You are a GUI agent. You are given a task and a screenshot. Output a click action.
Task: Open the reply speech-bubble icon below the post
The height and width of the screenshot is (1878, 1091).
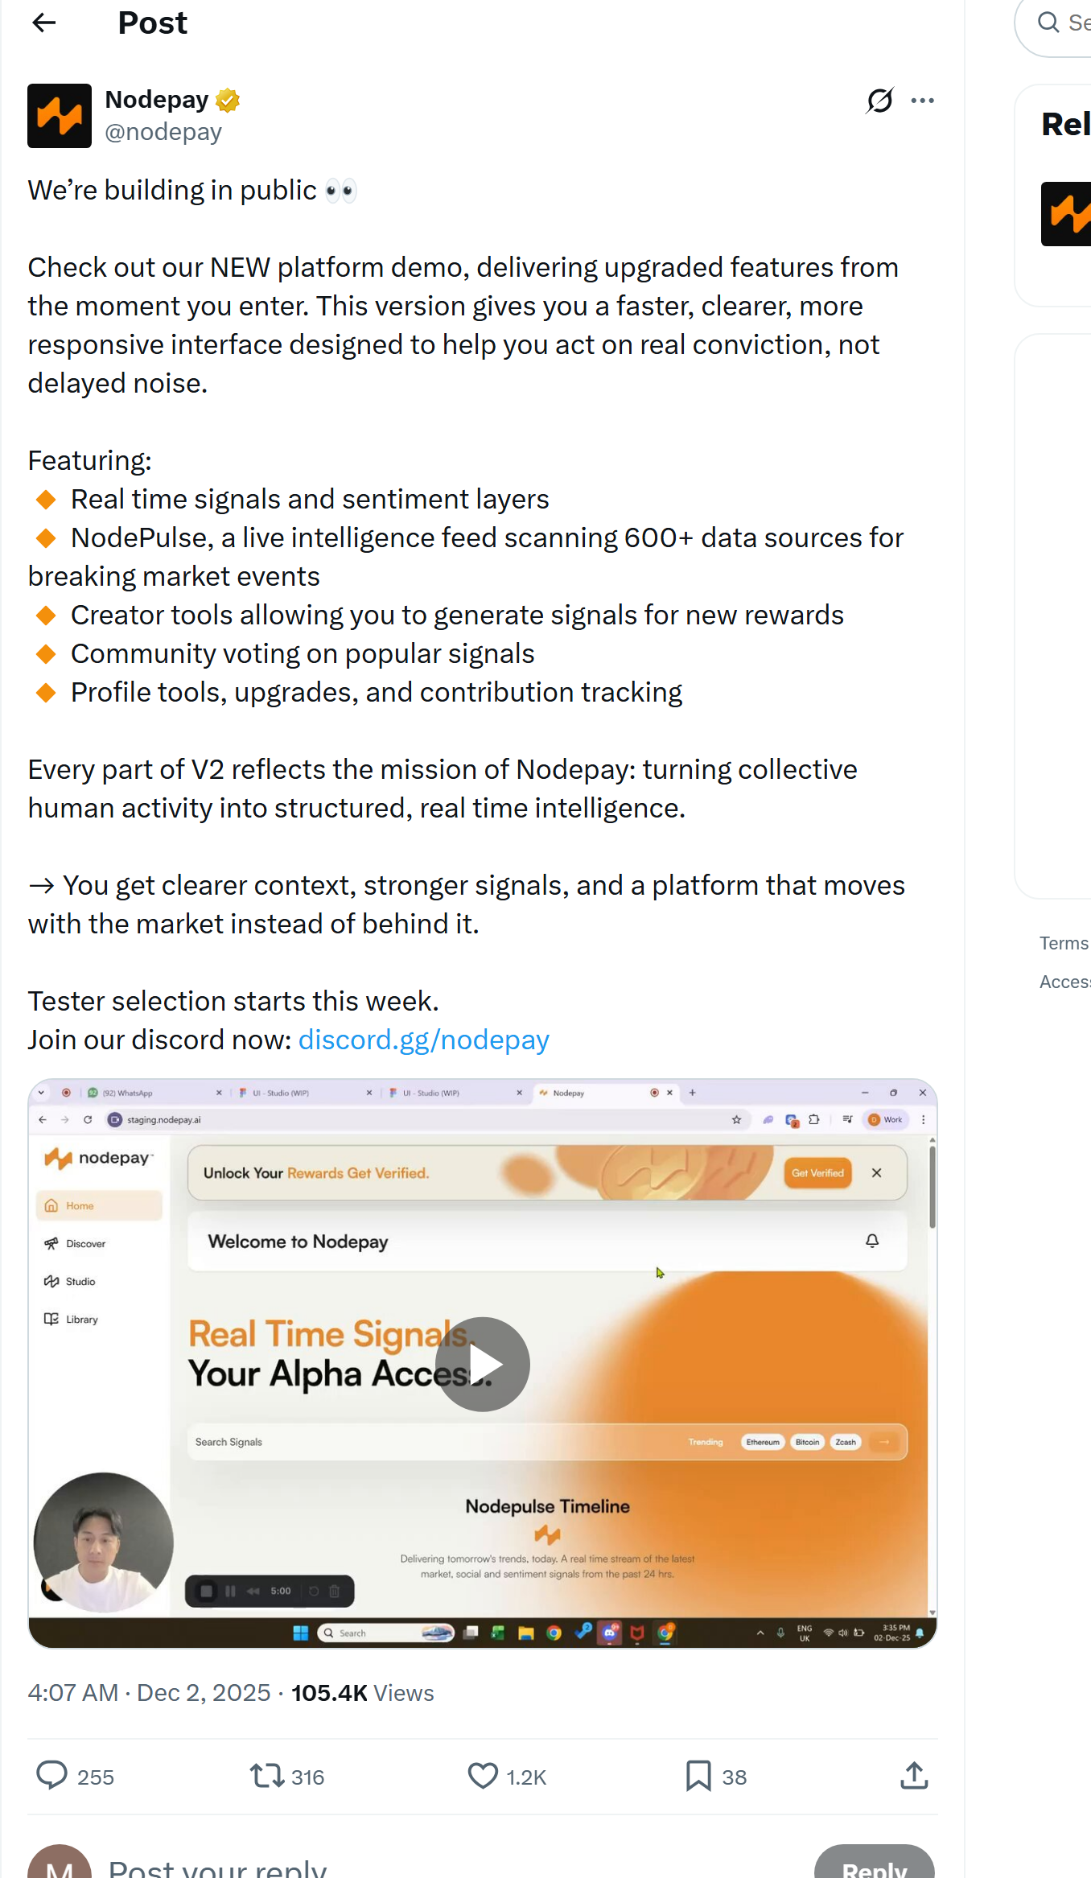point(53,1775)
